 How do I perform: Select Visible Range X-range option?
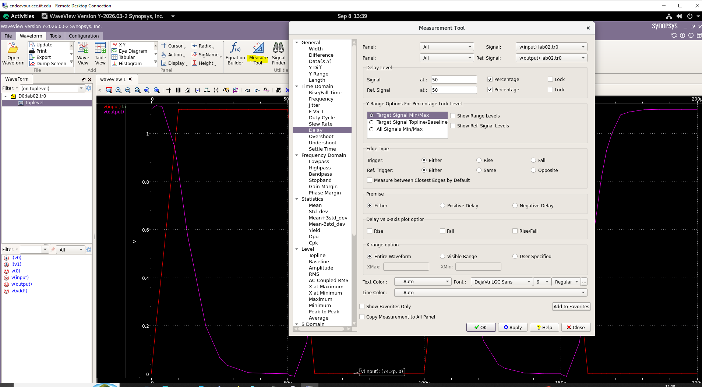(x=442, y=256)
